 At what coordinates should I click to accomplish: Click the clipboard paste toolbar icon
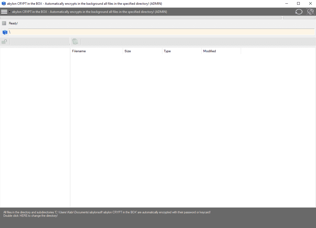pyautogui.click(x=75, y=41)
